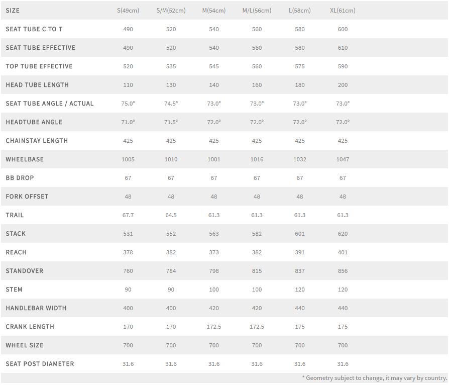Click the HEADTUBE ANGLE row label
The width and height of the screenshot is (449, 385).
pos(34,122)
